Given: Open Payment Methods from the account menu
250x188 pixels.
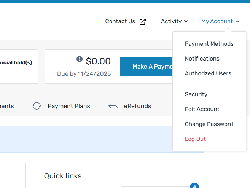Looking at the screenshot, I should tap(209, 44).
